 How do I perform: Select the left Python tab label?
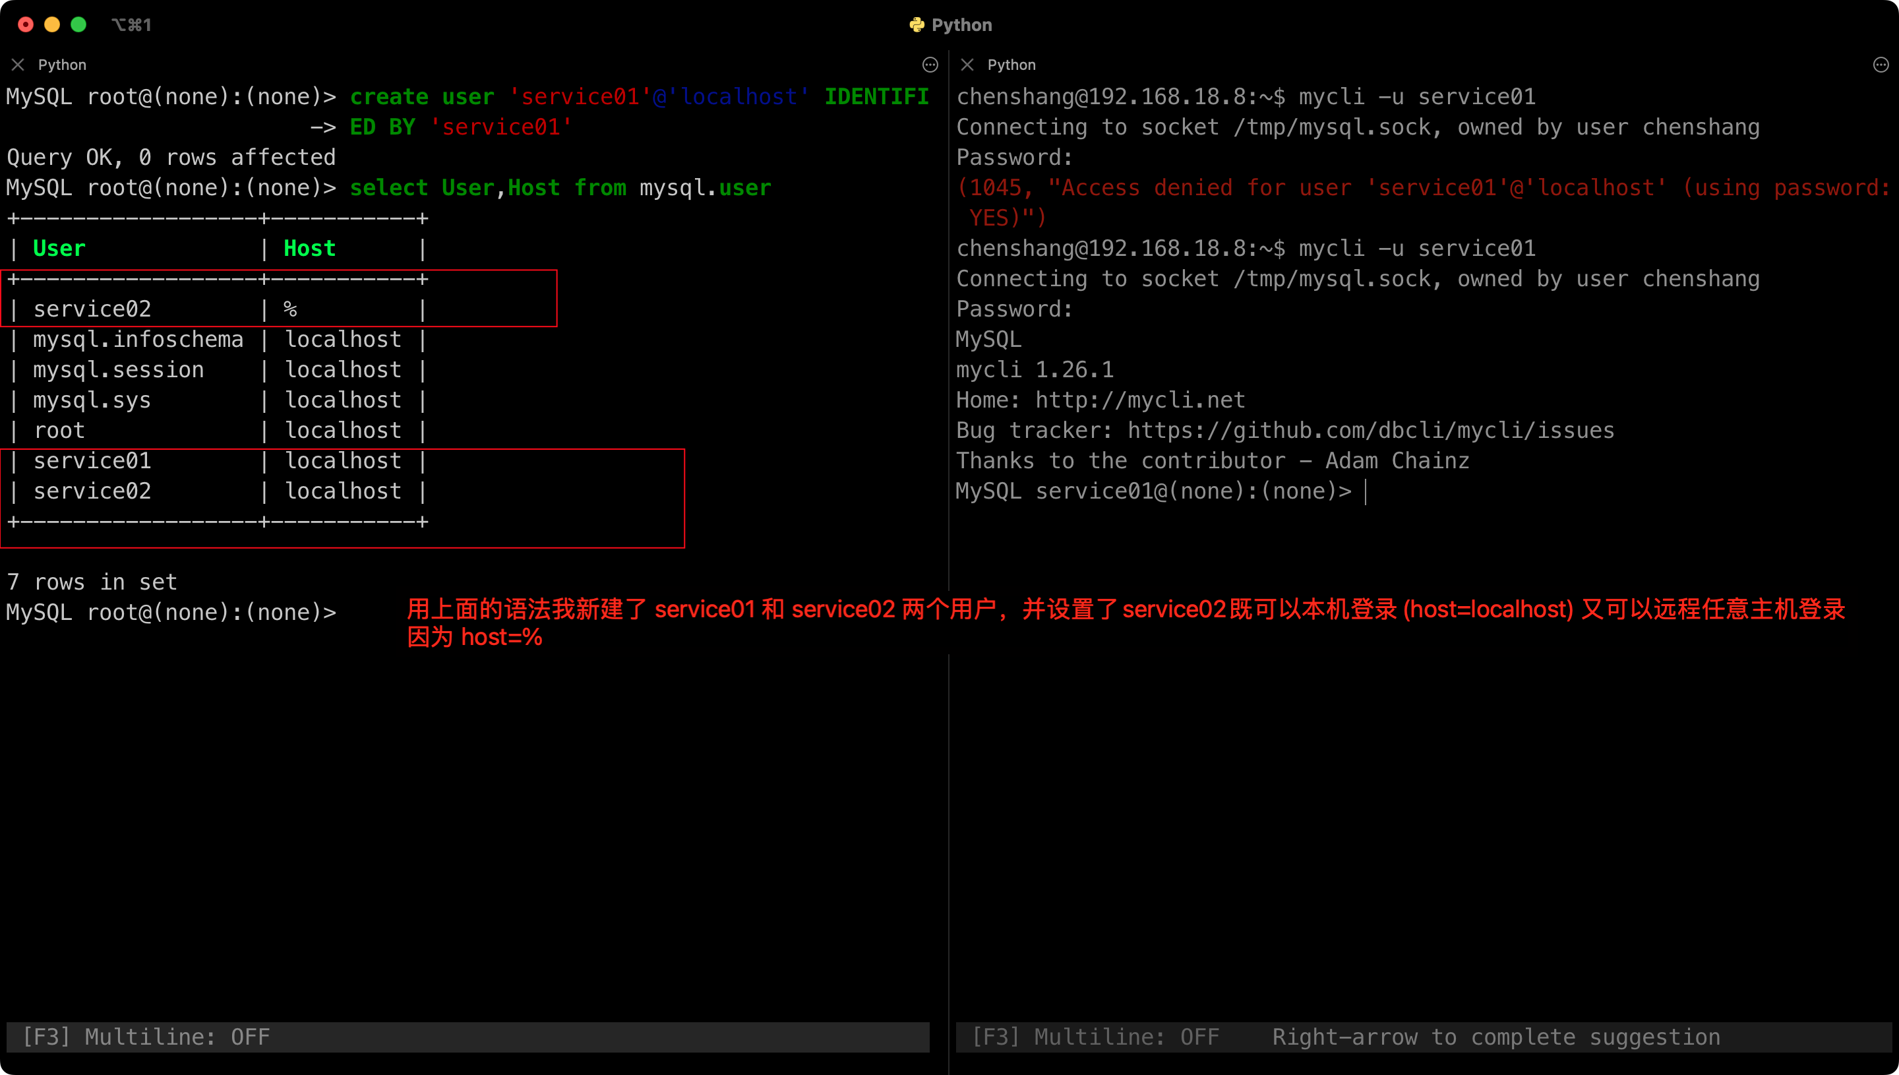coord(62,65)
